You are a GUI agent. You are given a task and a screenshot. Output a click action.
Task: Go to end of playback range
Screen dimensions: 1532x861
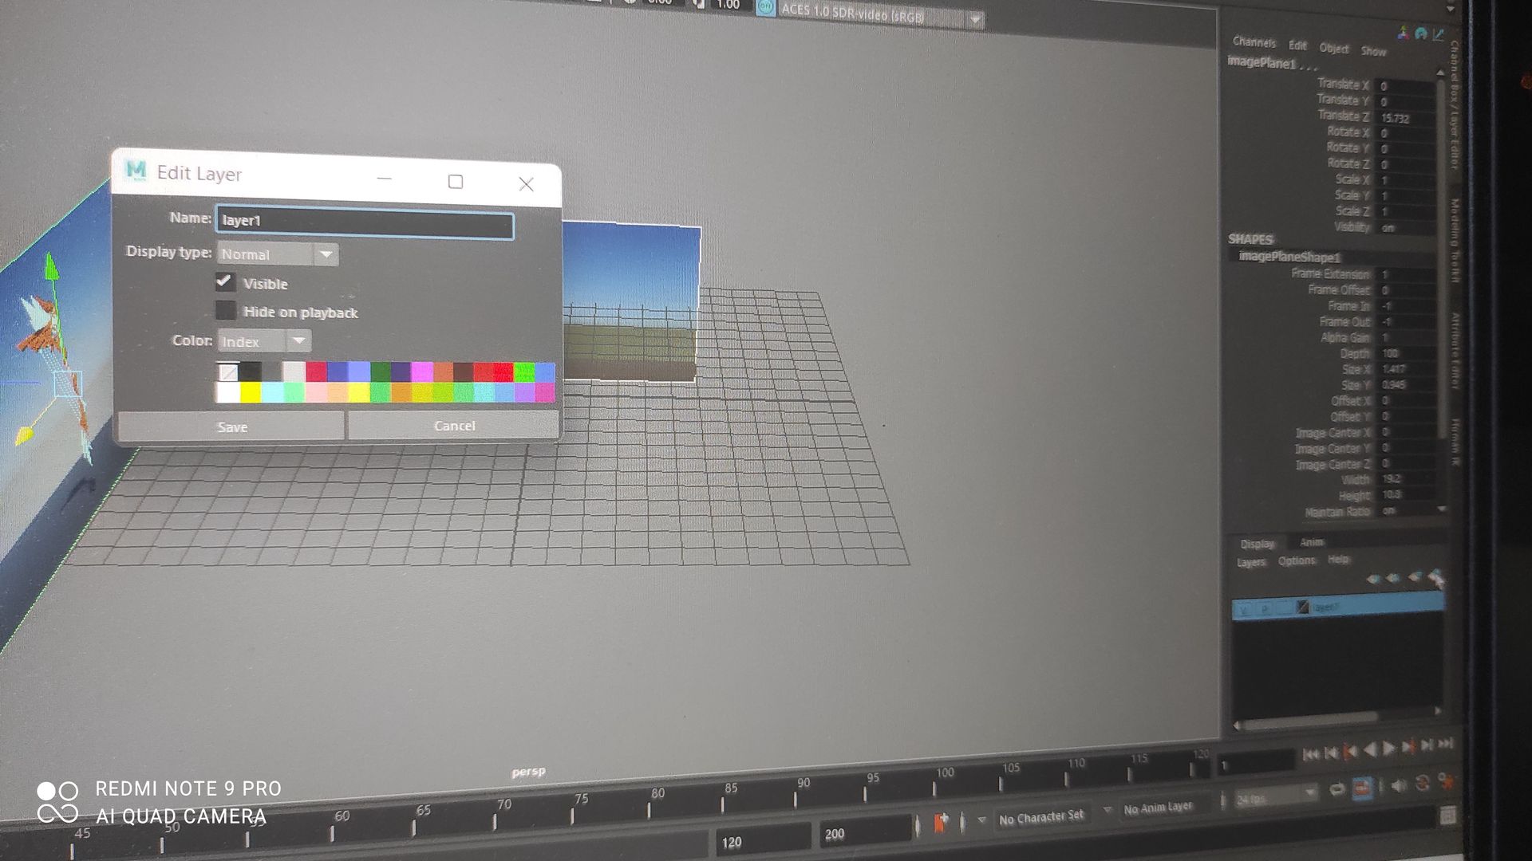tap(1445, 744)
